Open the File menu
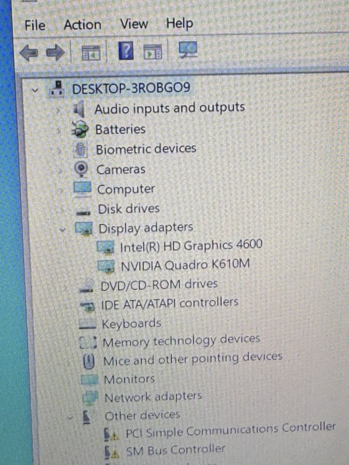 tap(35, 25)
